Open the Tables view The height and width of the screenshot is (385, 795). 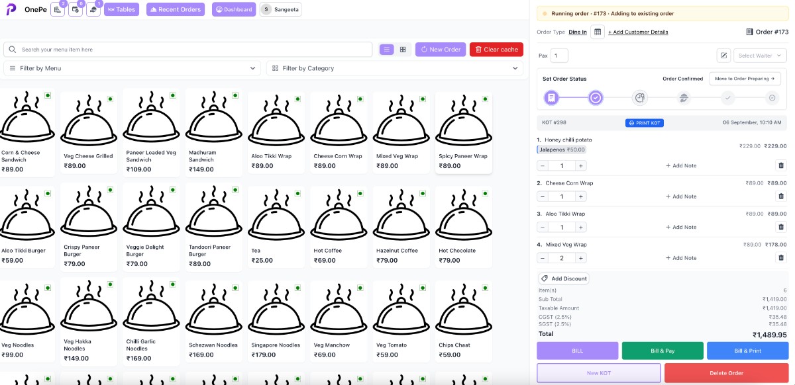[122, 10]
